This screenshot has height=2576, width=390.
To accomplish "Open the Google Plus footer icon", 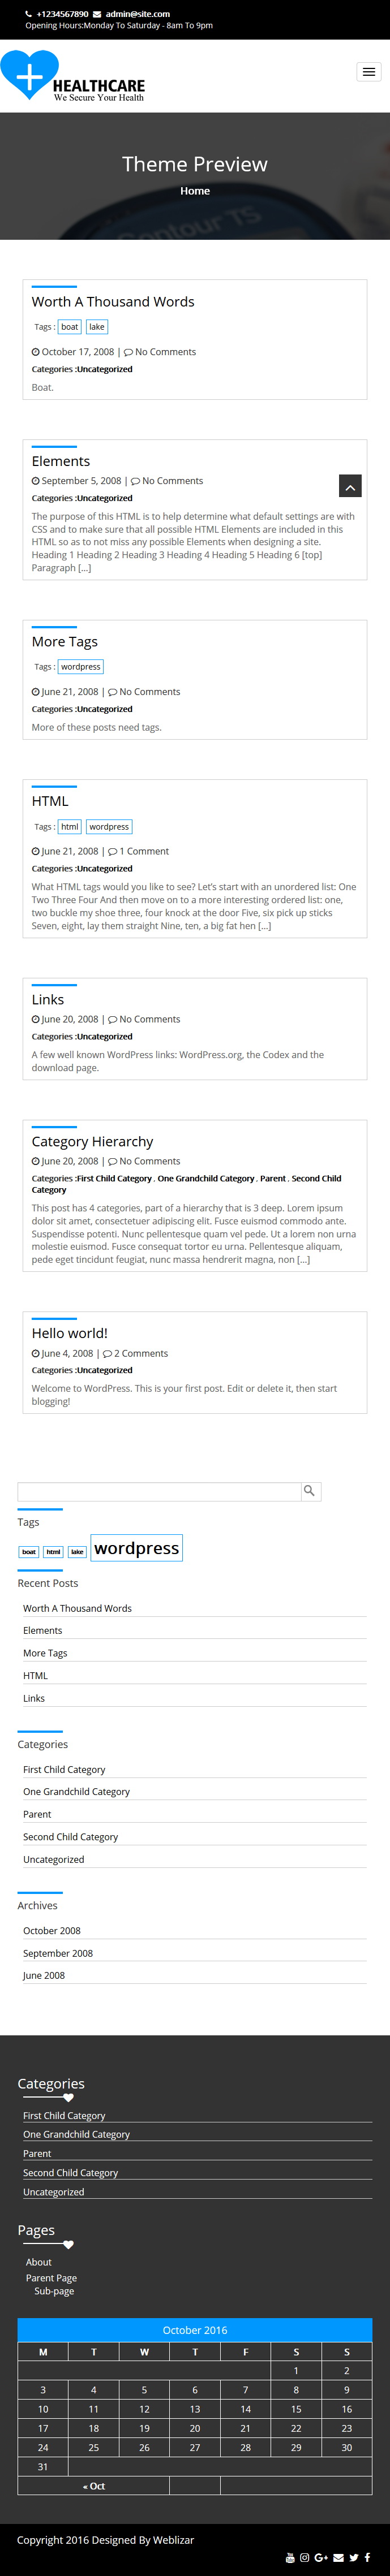I will click(321, 2558).
